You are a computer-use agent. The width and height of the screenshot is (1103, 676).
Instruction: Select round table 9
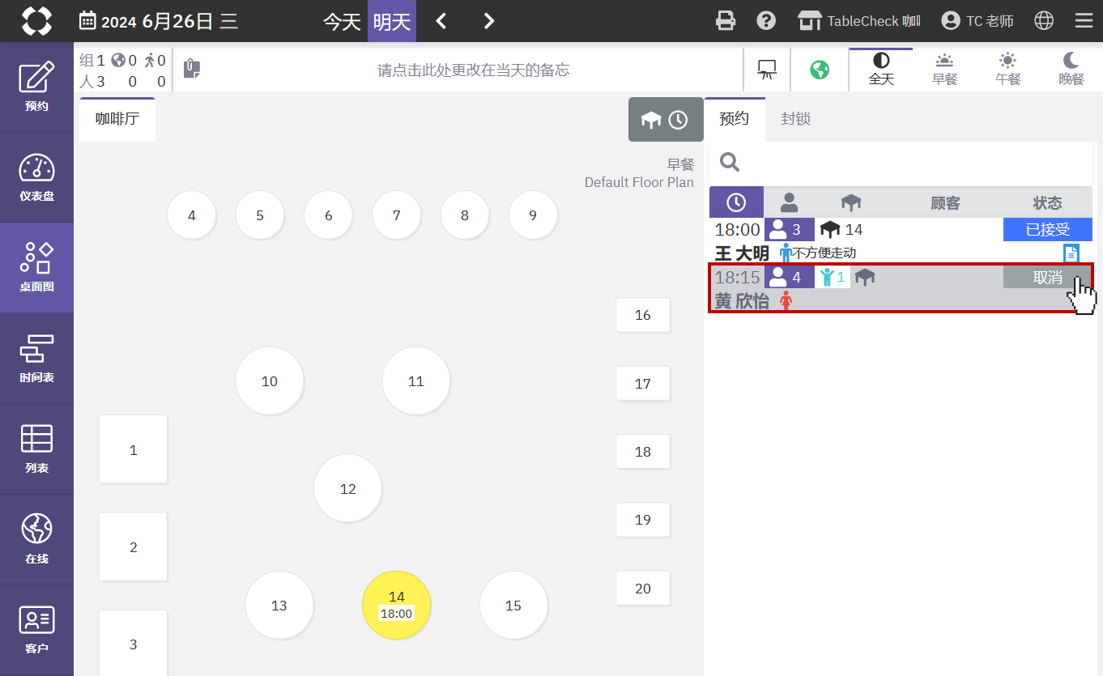[533, 215]
